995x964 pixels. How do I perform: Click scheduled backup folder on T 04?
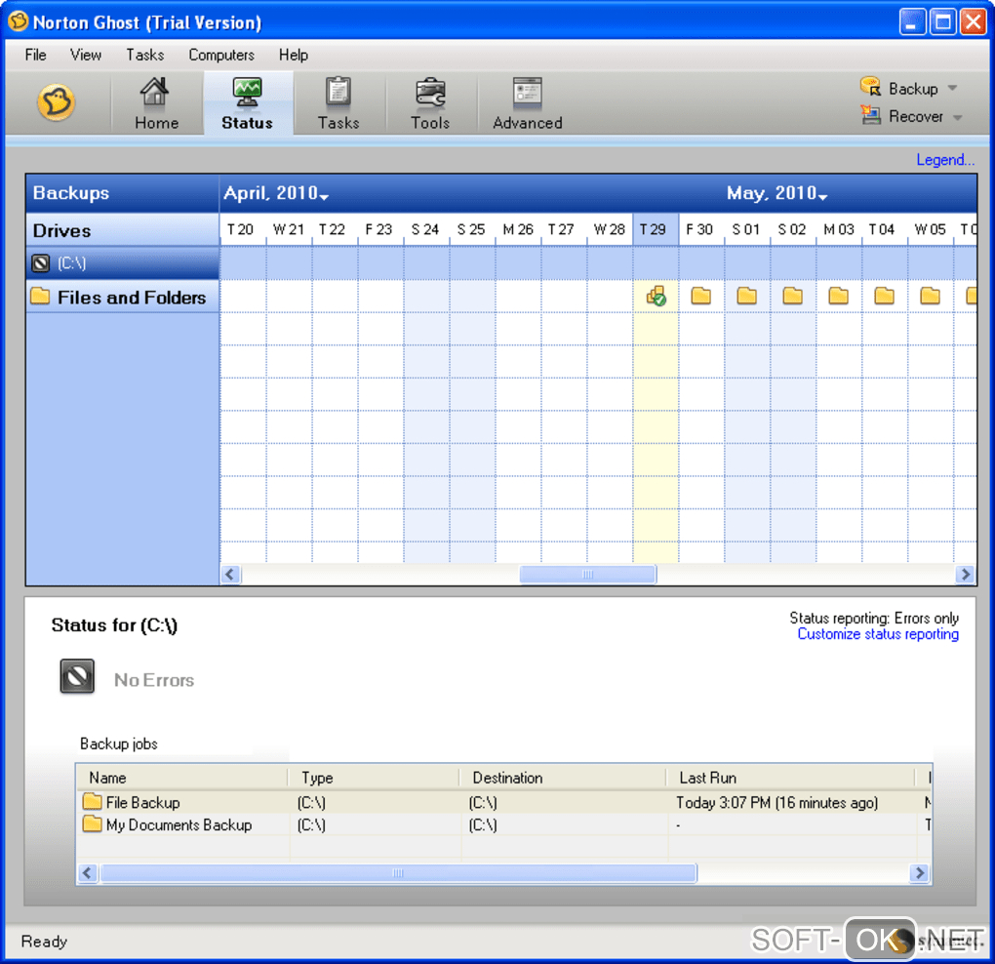pos(884,296)
